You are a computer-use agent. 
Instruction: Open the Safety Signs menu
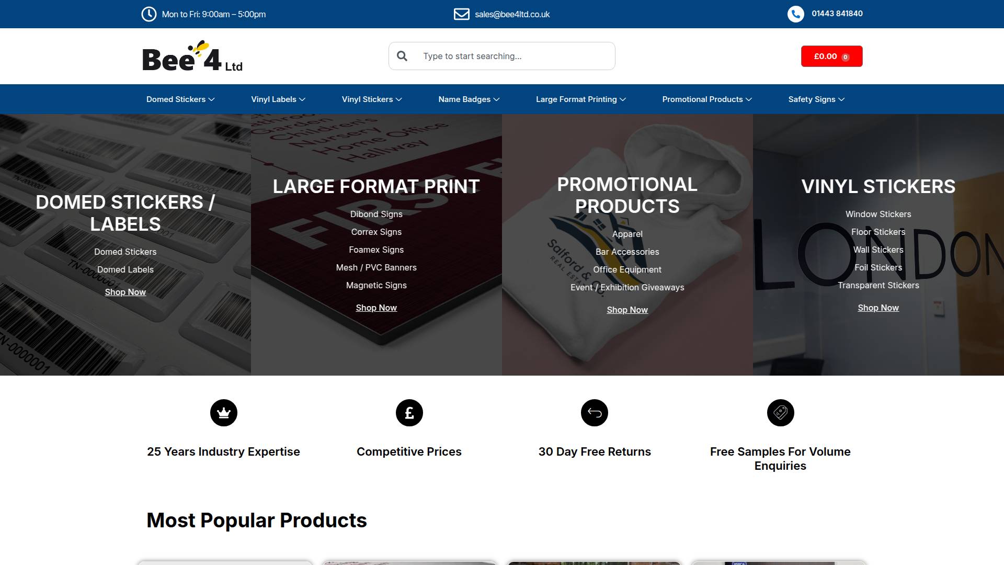point(816,99)
